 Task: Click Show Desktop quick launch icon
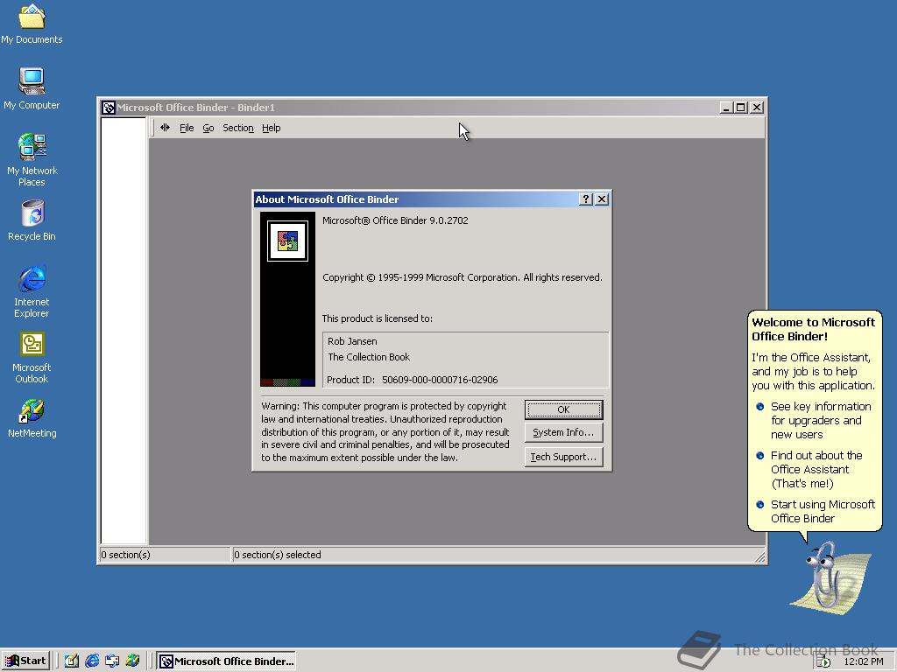coord(71,661)
